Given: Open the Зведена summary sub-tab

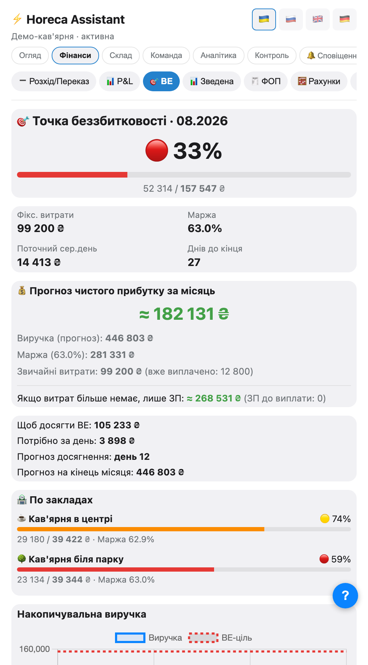Looking at the screenshot, I should pos(212,81).
